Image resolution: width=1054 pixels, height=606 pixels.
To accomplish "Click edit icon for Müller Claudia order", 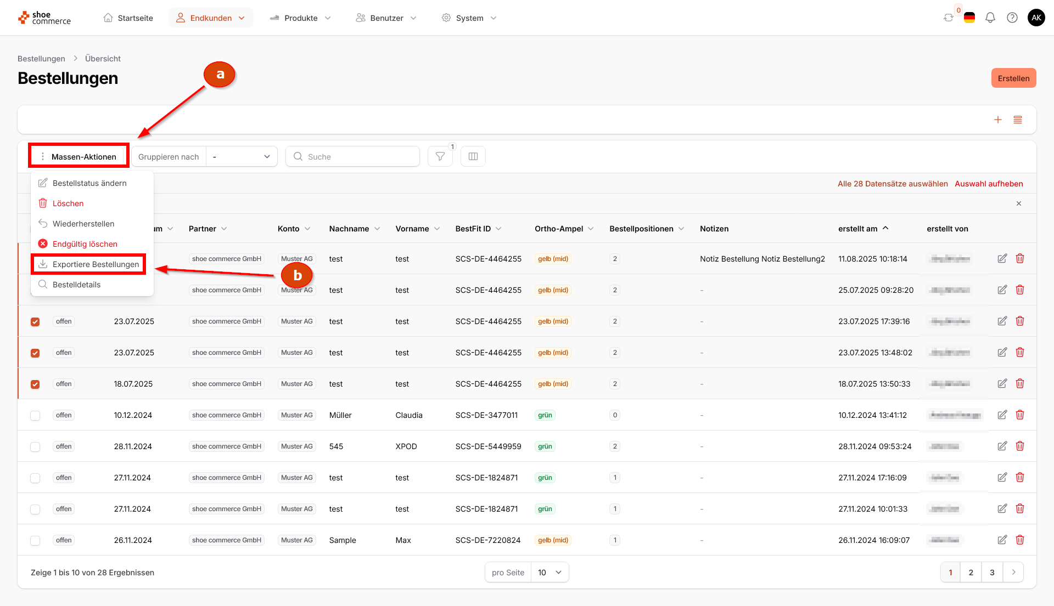I will [x=1002, y=415].
